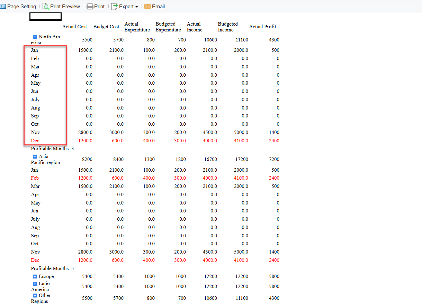Click North America Budgeted Income value 11100
Image resolution: width=422 pixels, height=305 pixels.
pyautogui.click(x=241, y=40)
